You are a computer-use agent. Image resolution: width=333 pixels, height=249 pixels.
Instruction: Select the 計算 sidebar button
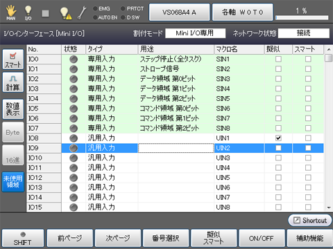click(13, 82)
